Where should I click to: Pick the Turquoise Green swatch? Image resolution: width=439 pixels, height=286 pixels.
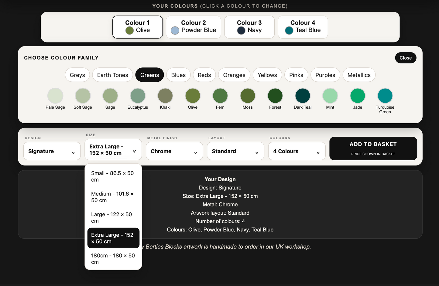pos(385,96)
